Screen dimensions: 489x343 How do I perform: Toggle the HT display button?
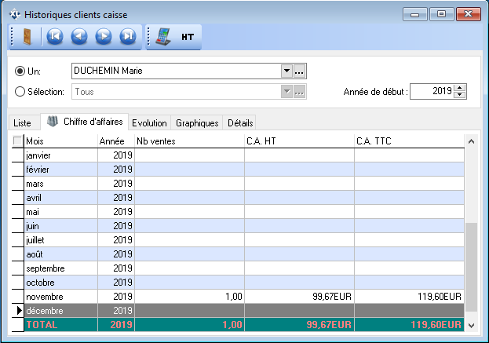click(188, 37)
